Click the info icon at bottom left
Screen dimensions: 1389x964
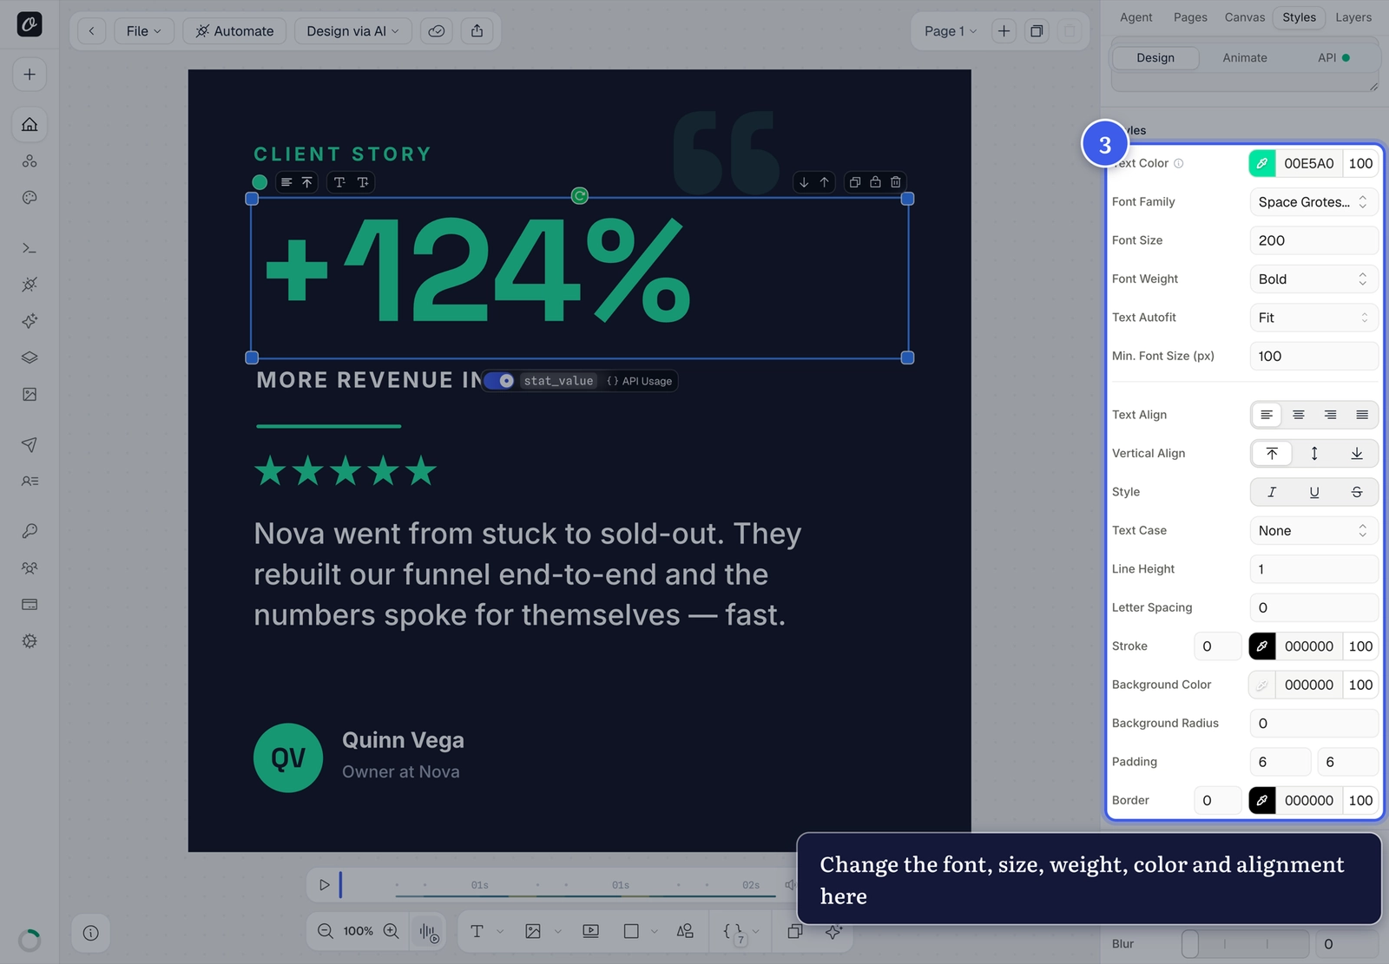(91, 933)
